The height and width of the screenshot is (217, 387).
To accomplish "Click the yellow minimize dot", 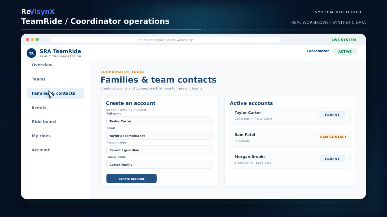I will click(x=32, y=39).
